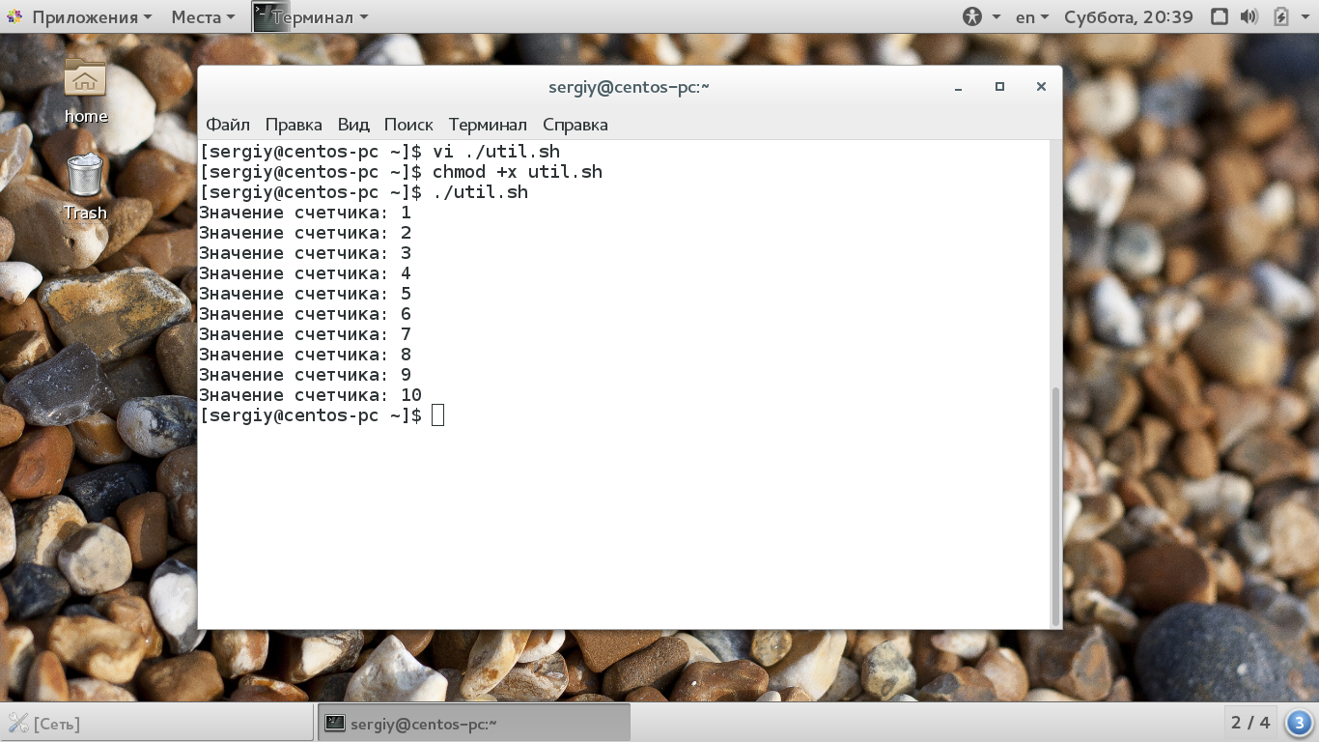
Task: Open the Справка menu in the terminal
Action: (x=575, y=125)
